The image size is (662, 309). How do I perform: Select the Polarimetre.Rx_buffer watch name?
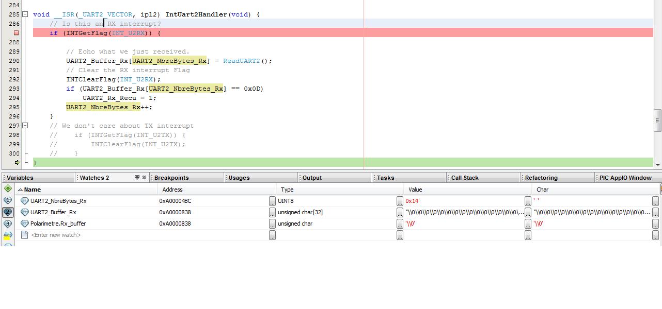point(58,224)
